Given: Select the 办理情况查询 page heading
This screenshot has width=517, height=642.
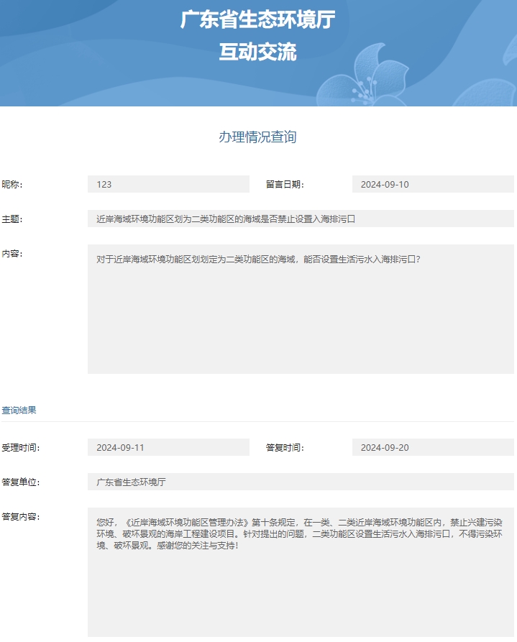Looking at the screenshot, I should [x=257, y=137].
